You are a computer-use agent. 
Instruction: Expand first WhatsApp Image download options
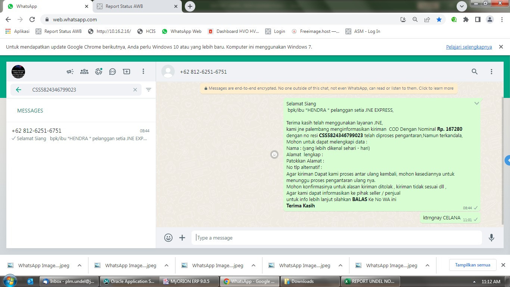(x=80, y=266)
